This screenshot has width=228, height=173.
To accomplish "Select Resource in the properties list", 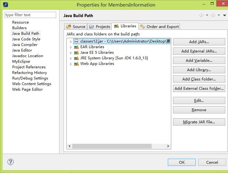I will click(x=20, y=22).
